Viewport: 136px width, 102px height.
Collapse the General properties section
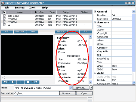(x=95, y=11)
